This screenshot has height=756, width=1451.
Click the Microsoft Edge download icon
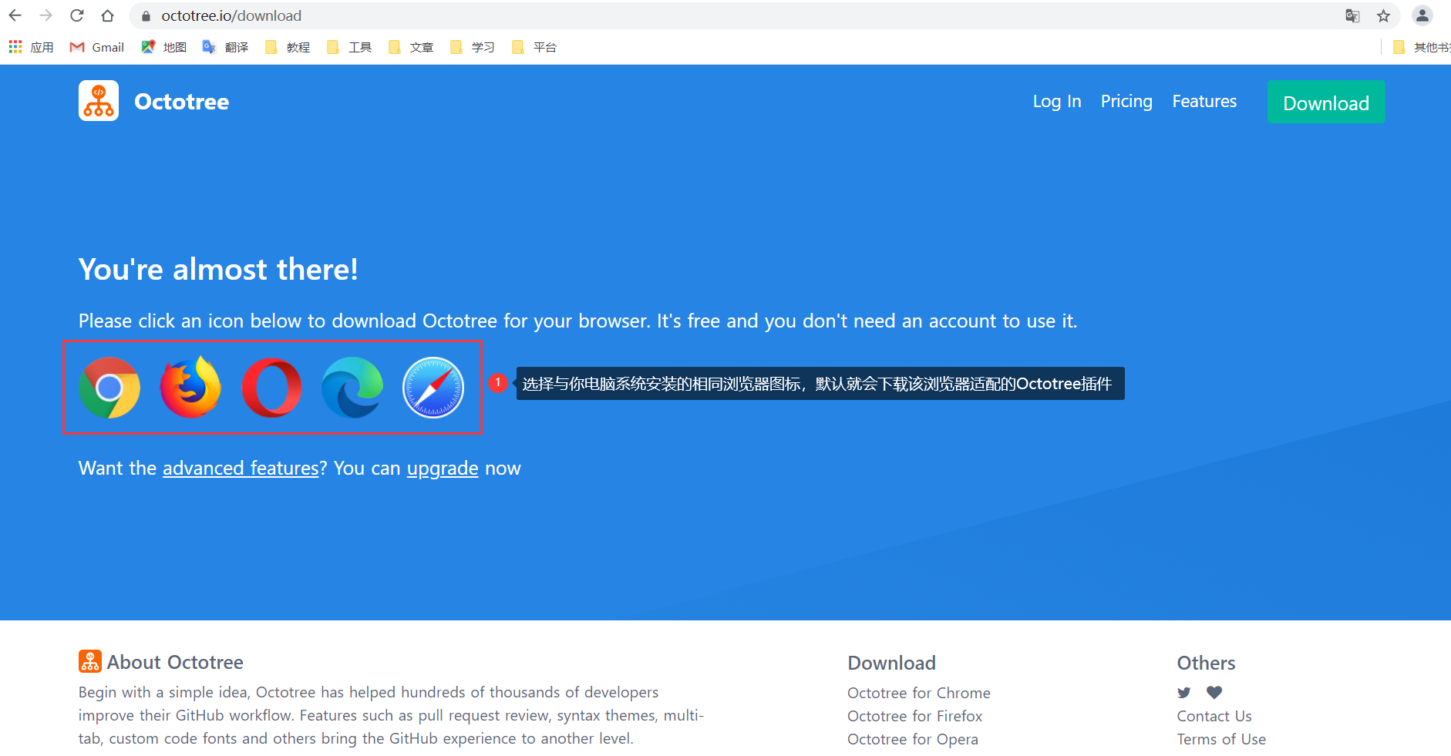[x=352, y=387]
